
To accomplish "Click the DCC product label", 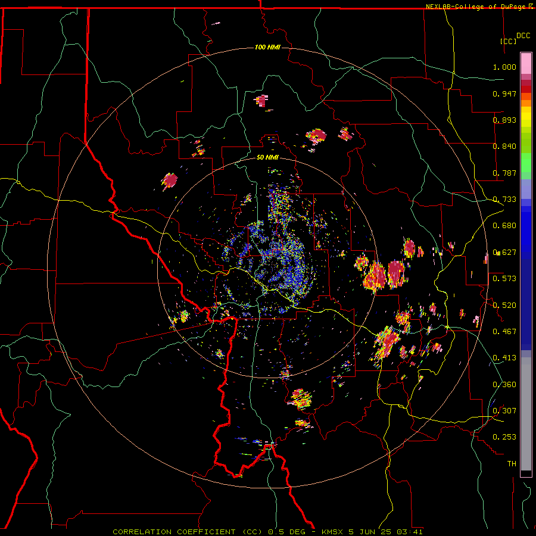I will click(523, 36).
